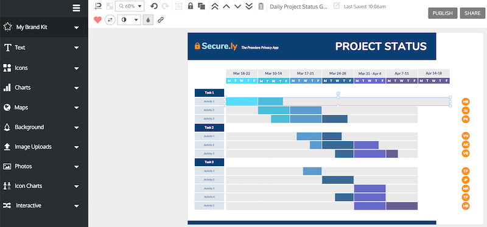This screenshot has height=227, width=487.
Task: Click the orange SJ badge
Action: click(466, 110)
